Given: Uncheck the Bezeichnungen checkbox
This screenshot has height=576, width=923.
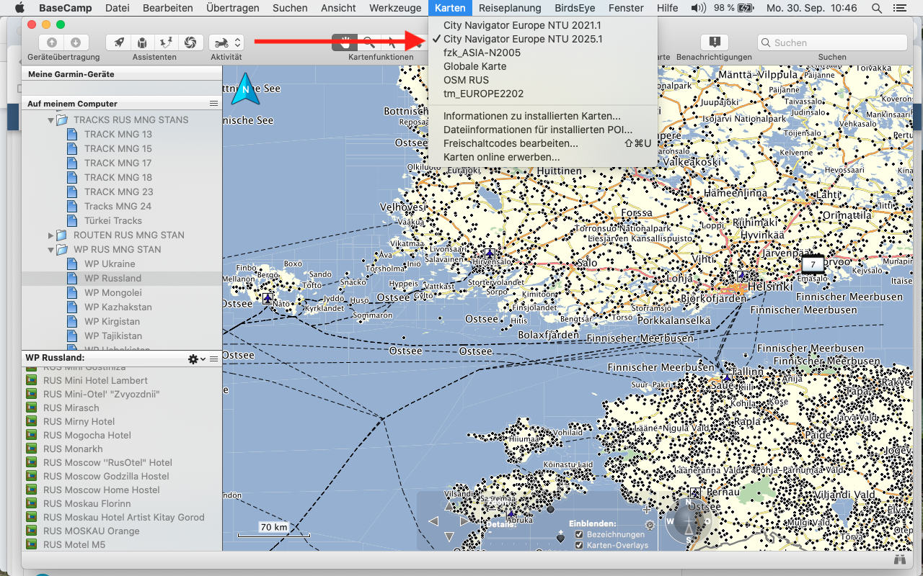Looking at the screenshot, I should 579,535.
